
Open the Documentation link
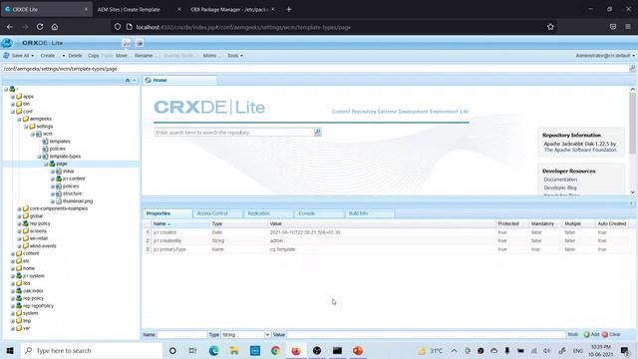[560, 179]
